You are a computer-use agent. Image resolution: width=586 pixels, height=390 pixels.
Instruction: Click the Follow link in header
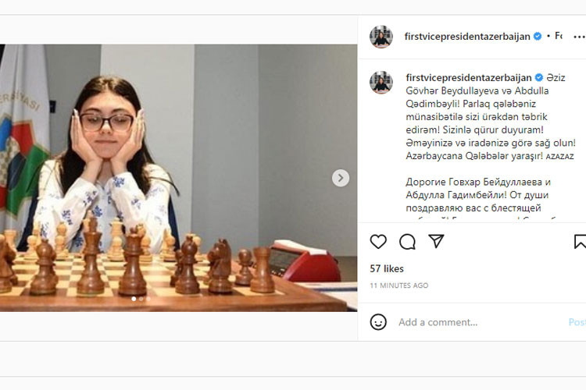[559, 36]
